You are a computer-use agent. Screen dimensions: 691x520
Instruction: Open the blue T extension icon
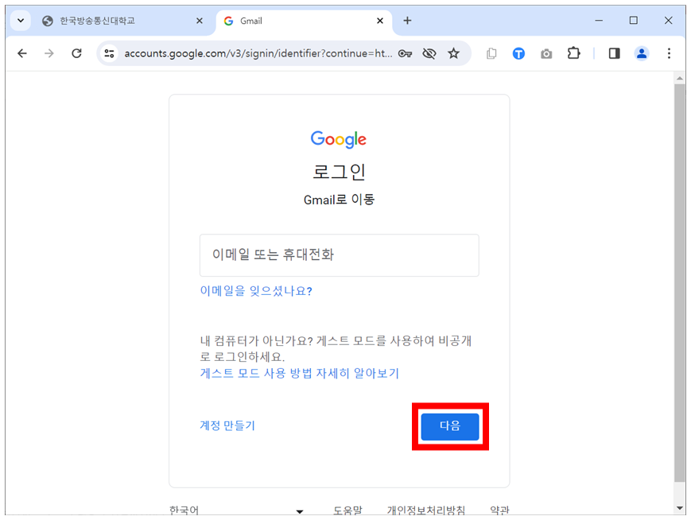[518, 54]
